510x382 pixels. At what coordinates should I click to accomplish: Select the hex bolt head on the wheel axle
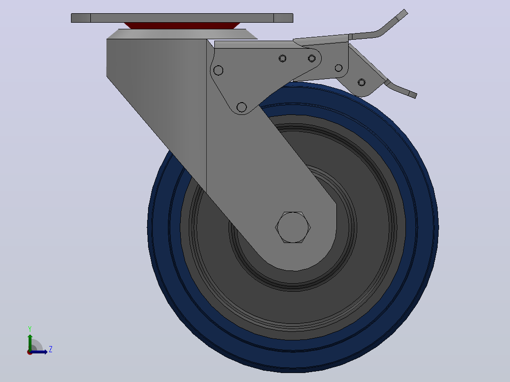pyautogui.click(x=293, y=227)
